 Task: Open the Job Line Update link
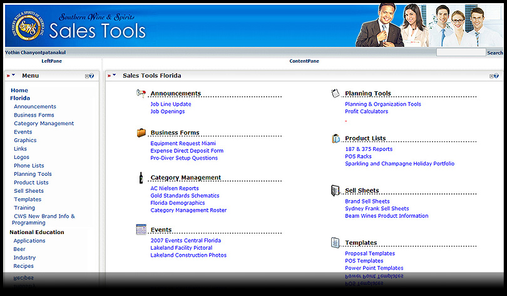[171, 104]
